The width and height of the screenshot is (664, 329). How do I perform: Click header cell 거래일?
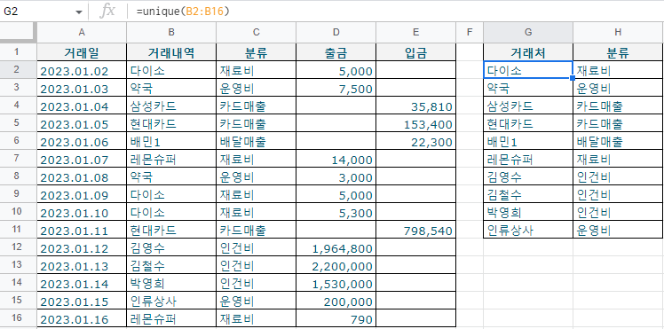click(82, 52)
